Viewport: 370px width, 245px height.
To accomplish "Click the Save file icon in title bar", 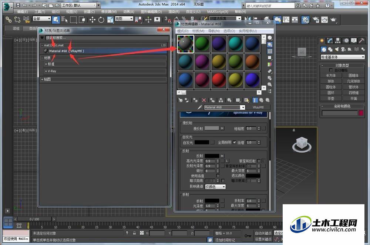I will point(18,5).
